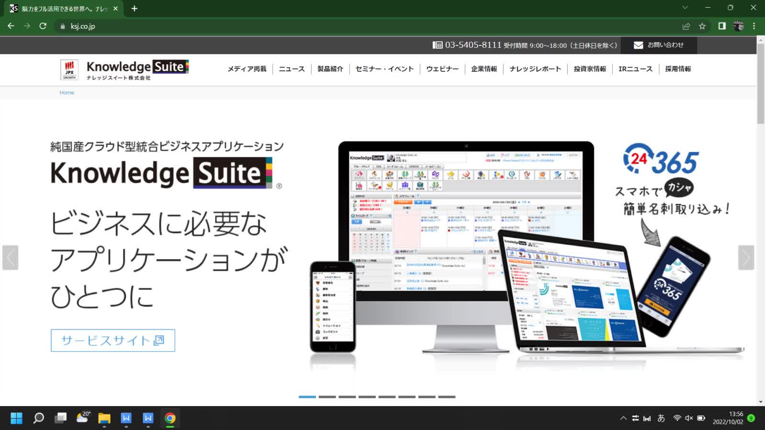Viewport: 765px width, 430px height.
Task: Select the fourth carousel indicator
Action: (367, 397)
